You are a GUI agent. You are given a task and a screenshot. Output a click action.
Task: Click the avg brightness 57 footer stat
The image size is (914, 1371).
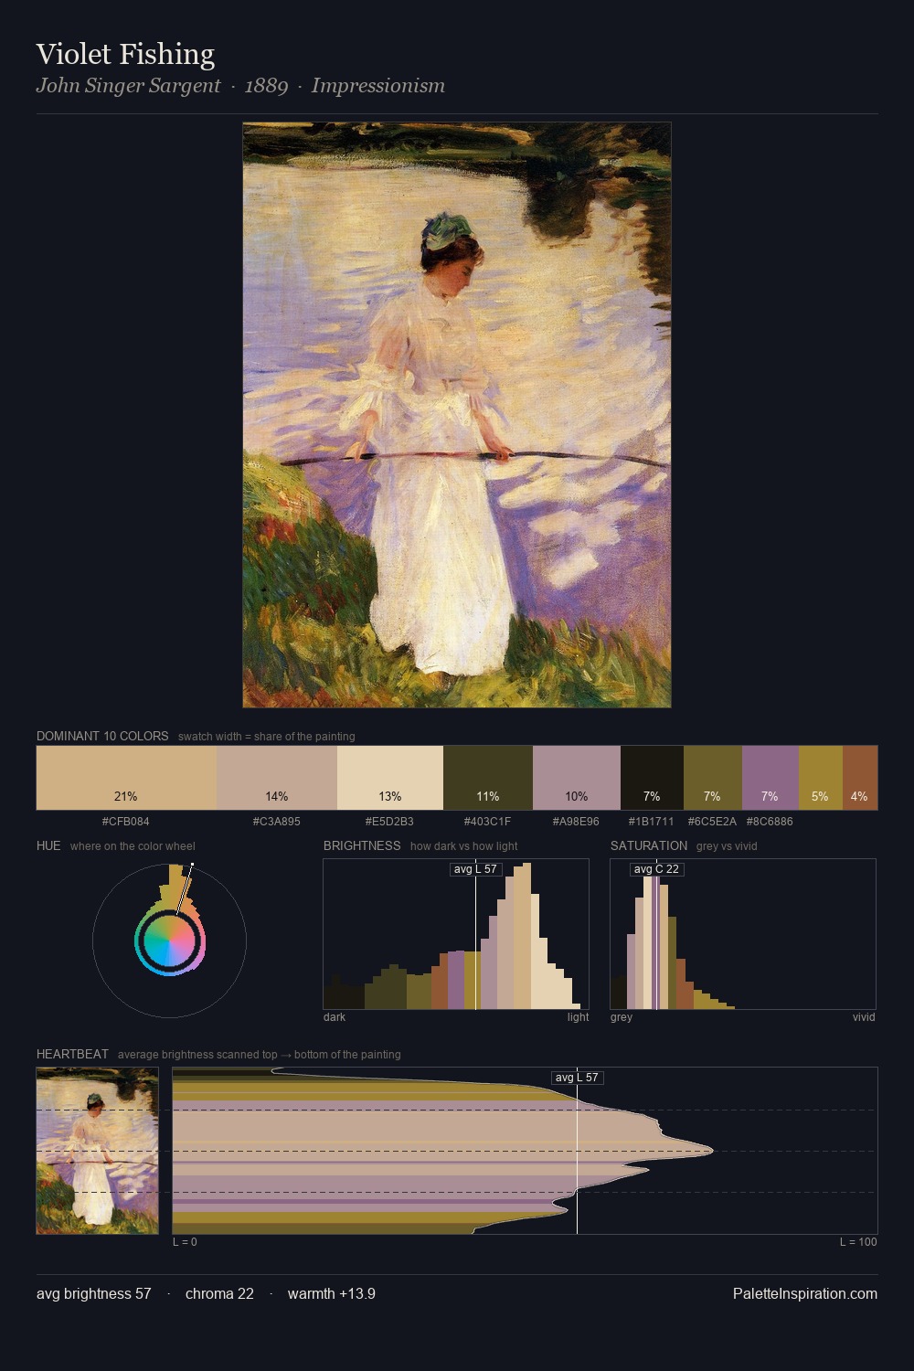[94, 1293]
